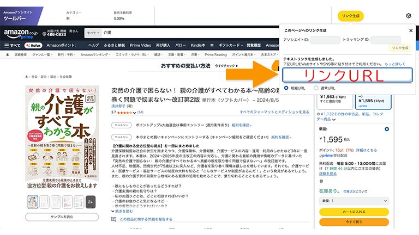This screenshot has width=419, height=235.
Task: Open the 2+ more images thumbnail
Action: coord(91,202)
